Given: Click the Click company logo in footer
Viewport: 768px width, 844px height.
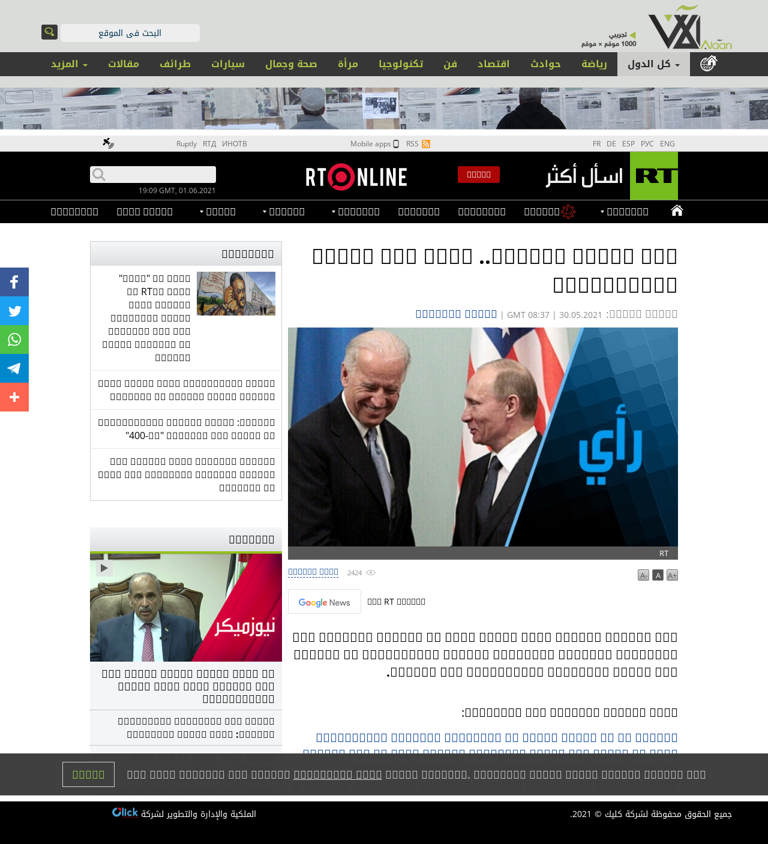Looking at the screenshot, I should tap(125, 813).
